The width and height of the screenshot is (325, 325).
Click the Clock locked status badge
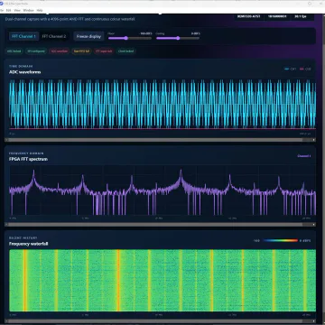[125, 51]
